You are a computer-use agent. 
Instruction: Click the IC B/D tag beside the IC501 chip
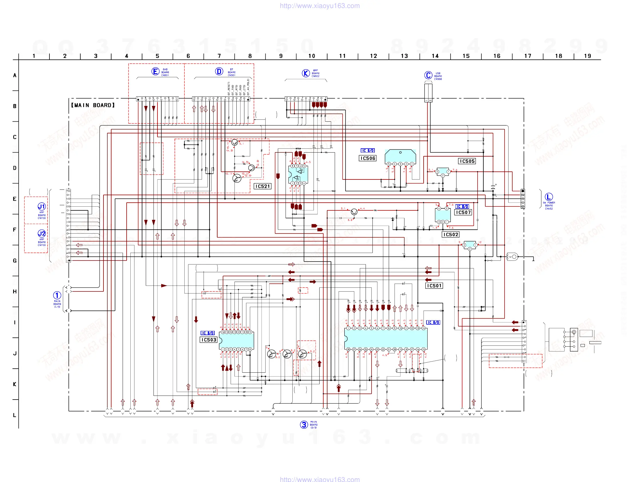coord(433,322)
